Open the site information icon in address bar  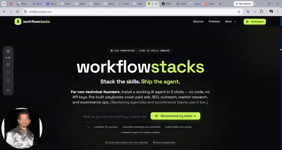(25, 12)
